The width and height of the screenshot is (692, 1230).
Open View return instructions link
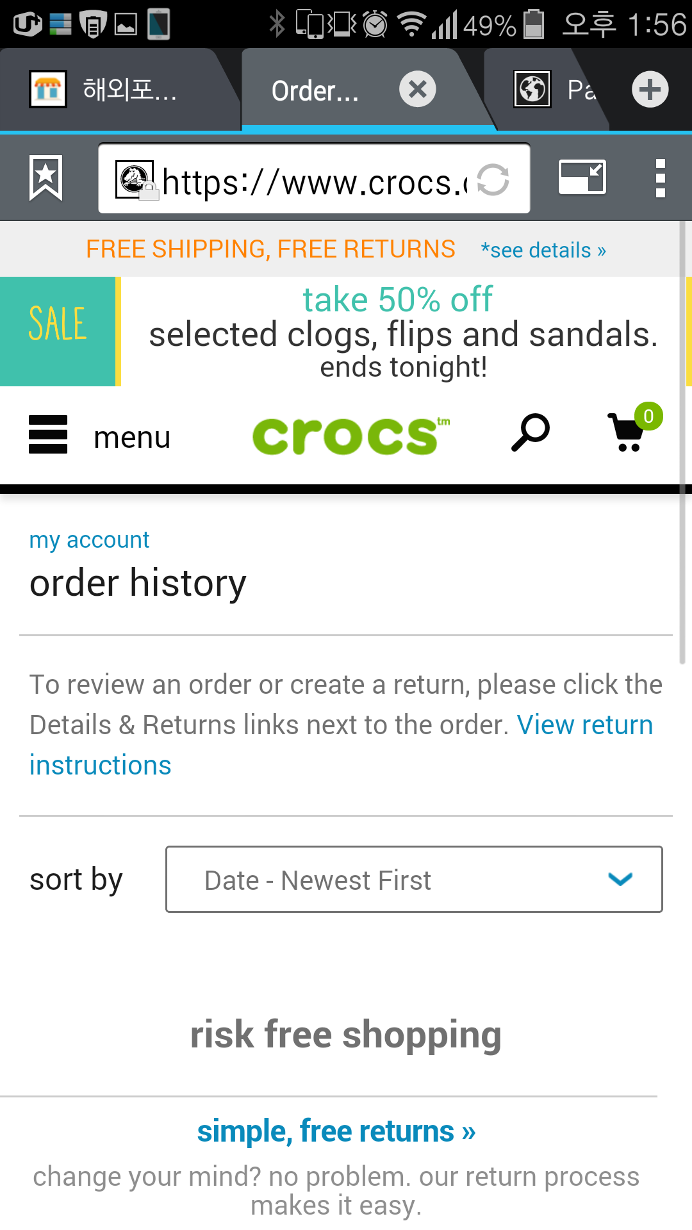pos(584,725)
